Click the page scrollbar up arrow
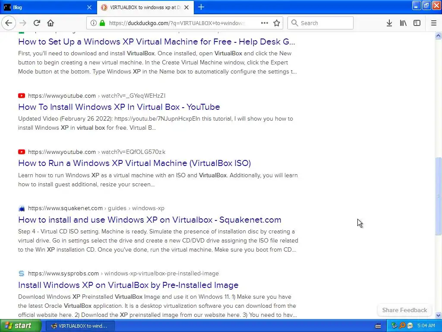The width and height of the screenshot is (442, 332). (x=438, y=35)
